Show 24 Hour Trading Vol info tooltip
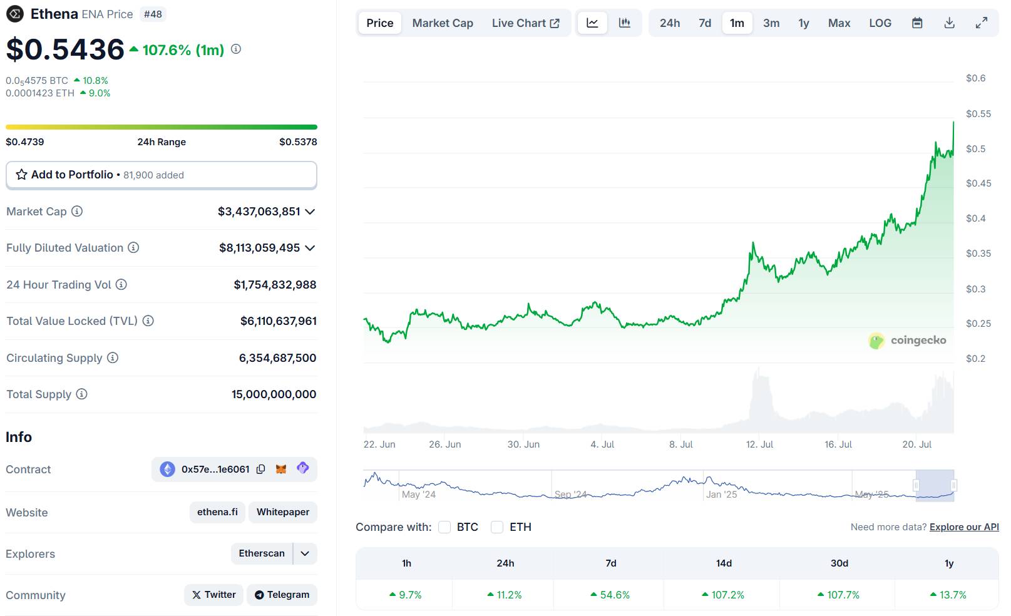The width and height of the screenshot is (1011, 616). pos(121,285)
